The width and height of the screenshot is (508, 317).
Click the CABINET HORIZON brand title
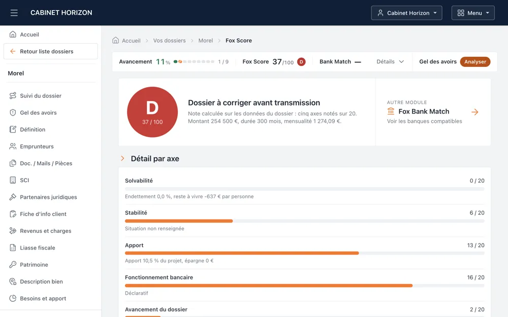click(x=61, y=13)
